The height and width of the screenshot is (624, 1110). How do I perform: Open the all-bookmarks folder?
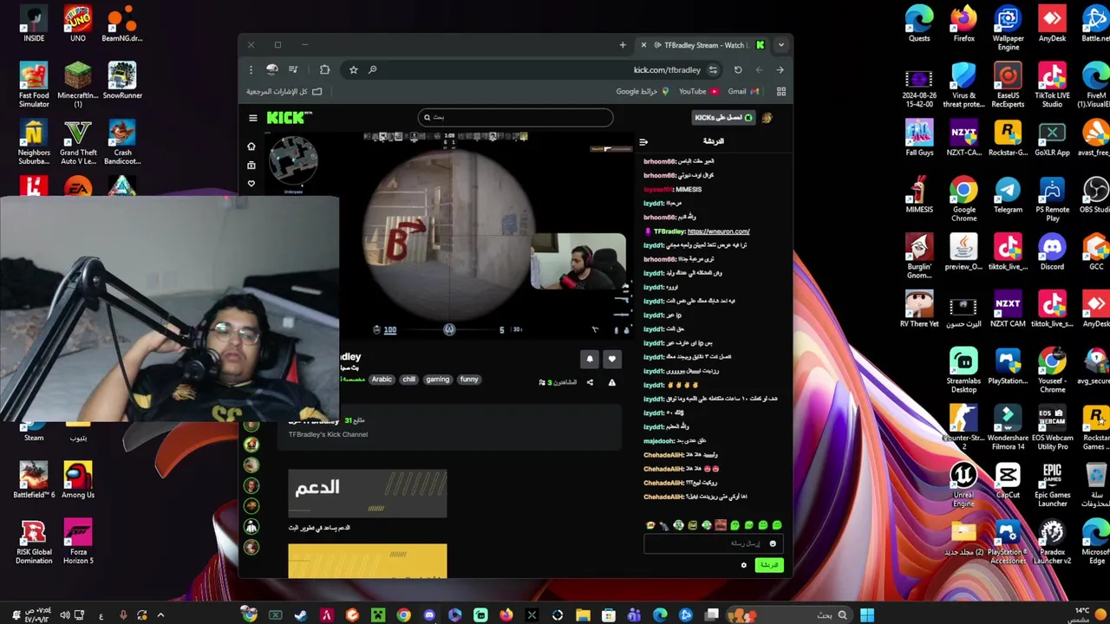284,91
